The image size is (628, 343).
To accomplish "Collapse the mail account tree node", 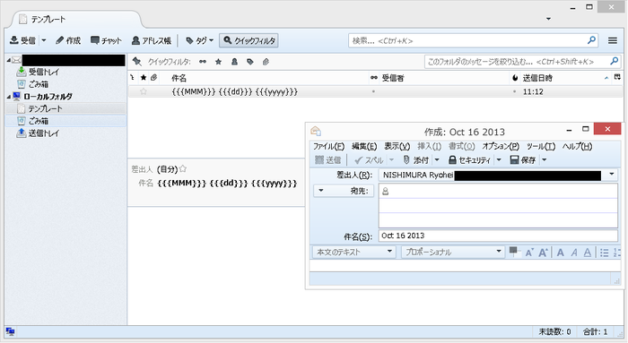I will click(8, 60).
